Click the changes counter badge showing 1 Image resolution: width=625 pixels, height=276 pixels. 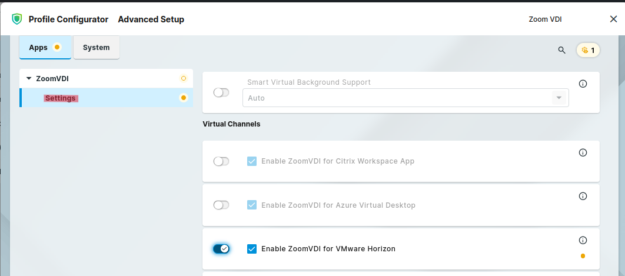point(588,50)
